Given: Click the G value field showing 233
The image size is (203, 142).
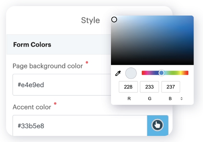Looking at the screenshot, I should [150, 87].
